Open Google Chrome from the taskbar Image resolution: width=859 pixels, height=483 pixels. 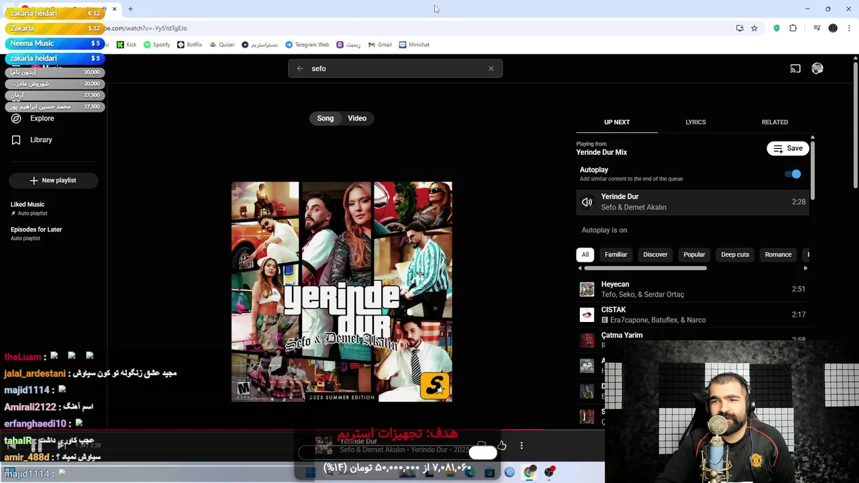tap(529, 472)
